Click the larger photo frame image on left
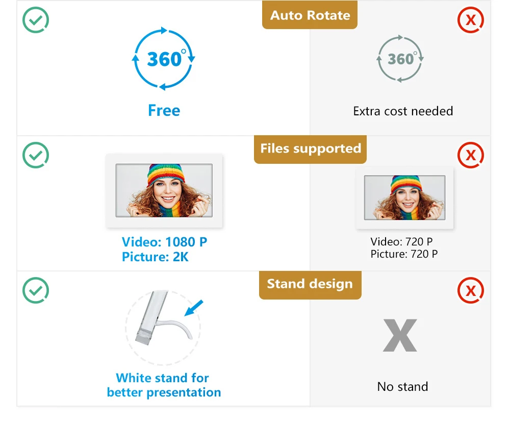The image size is (510, 422). click(x=164, y=190)
